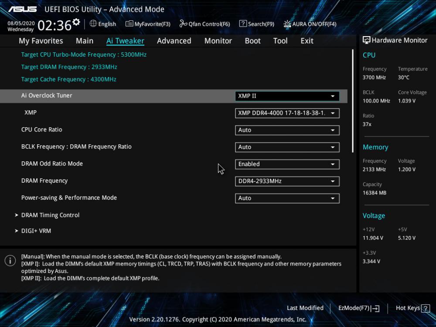
Task: Click the 37x ratio value
Action: pos(367,124)
